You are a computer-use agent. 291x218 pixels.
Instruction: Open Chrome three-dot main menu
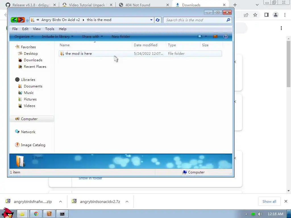pos(285,15)
